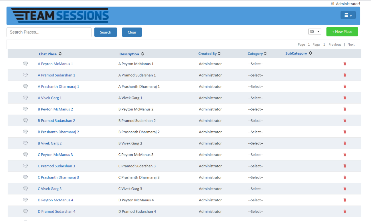Delete the A Prashanth Dharmaraj 1 place
371x221 pixels.
[x=345, y=87]
